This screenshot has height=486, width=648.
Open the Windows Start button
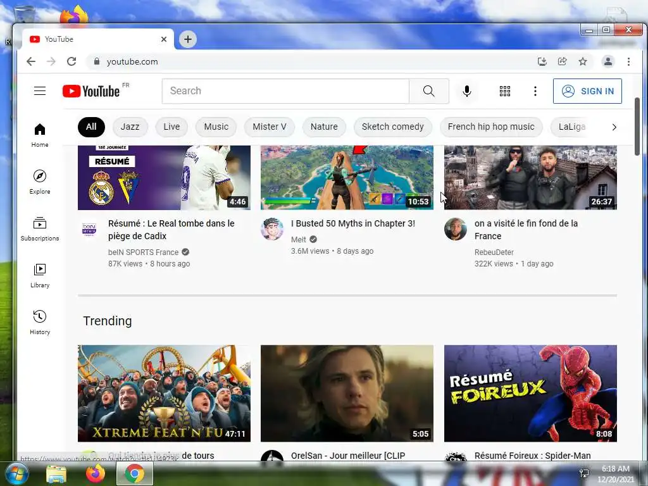16,473
